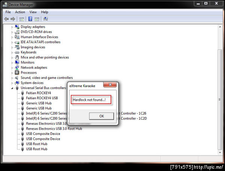Expand Sound, video and game controllers

click(12, 78)
